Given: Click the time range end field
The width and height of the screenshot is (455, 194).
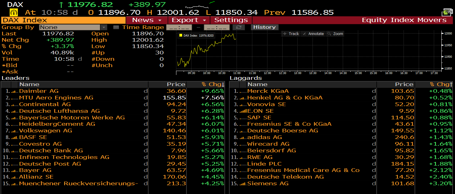Looking at the screenshot, I should [217, 27].
